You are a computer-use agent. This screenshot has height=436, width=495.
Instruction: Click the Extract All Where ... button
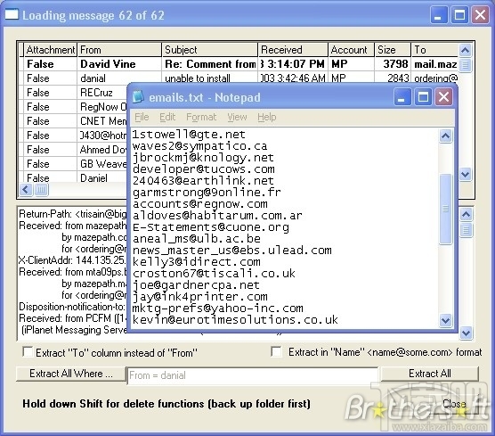point(71,374)
